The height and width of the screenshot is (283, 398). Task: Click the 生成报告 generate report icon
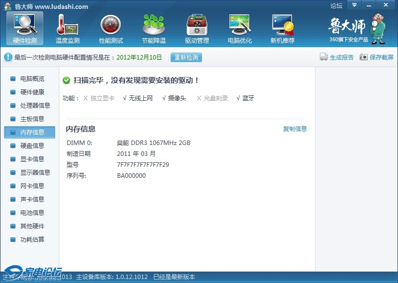click(324, 57)
